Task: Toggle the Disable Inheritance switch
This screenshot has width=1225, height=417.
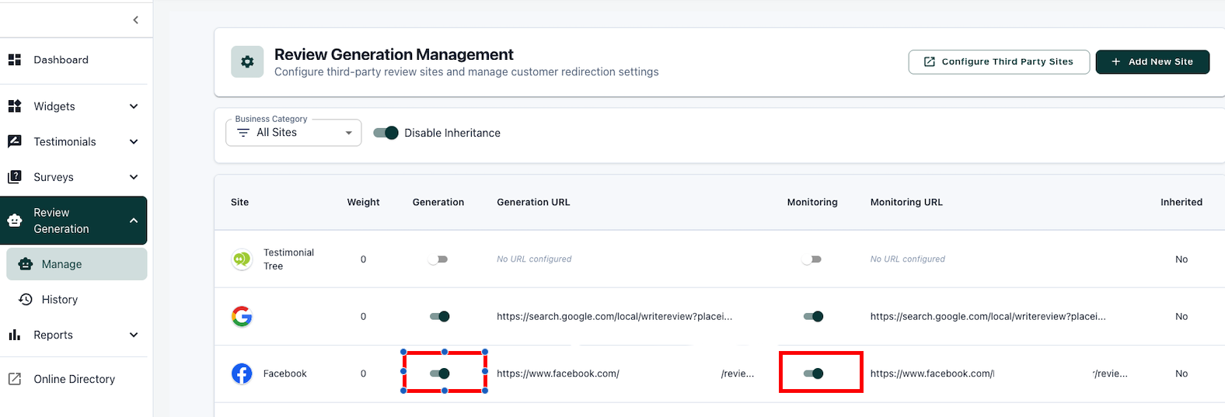Action: [386, 133]
